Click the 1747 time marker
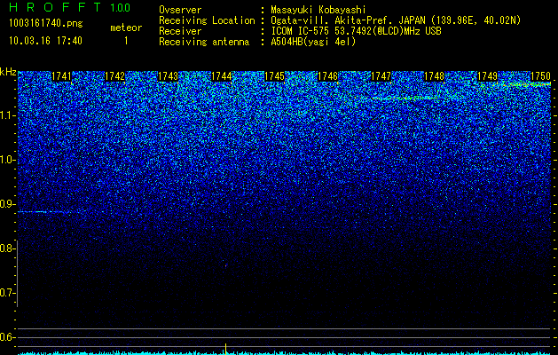 [x=381, y=76]
